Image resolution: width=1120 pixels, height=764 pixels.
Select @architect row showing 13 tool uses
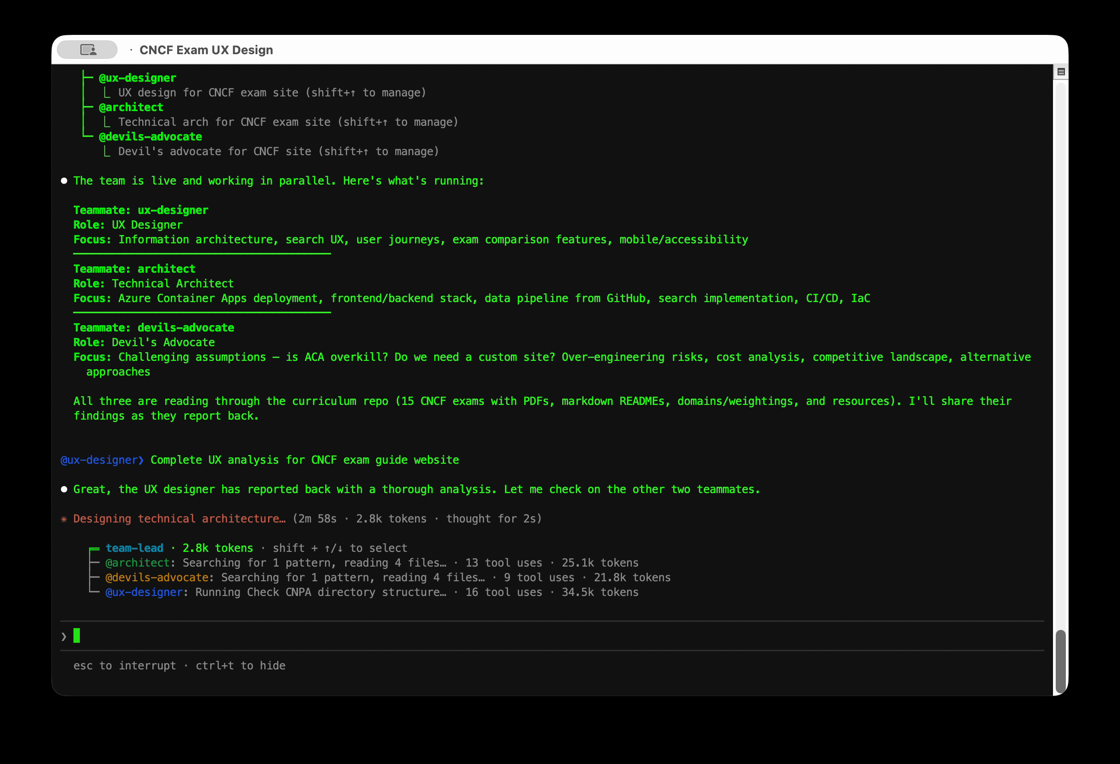pos(137,563)
